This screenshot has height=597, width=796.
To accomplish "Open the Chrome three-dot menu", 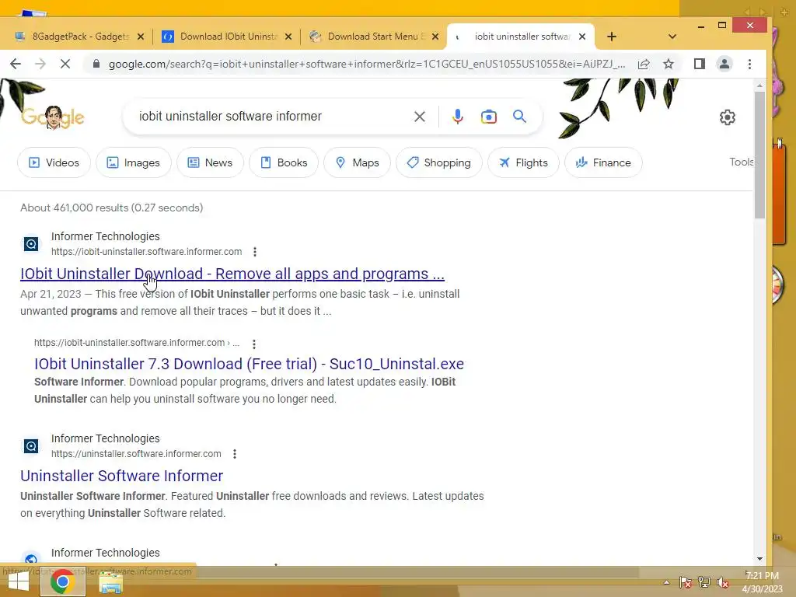I will [750, 64].
